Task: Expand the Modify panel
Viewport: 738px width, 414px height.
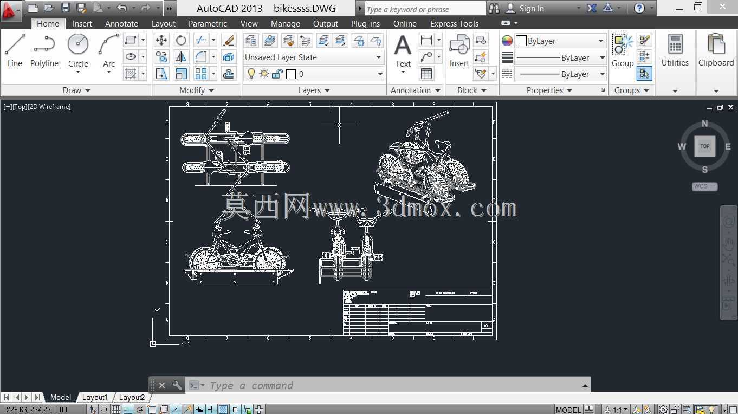Action: (197, 90)
